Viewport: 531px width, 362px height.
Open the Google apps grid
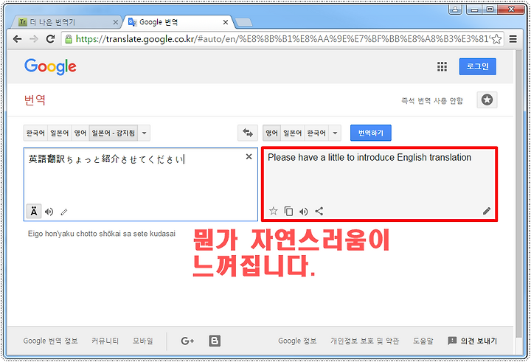click(x=442, y=66)
